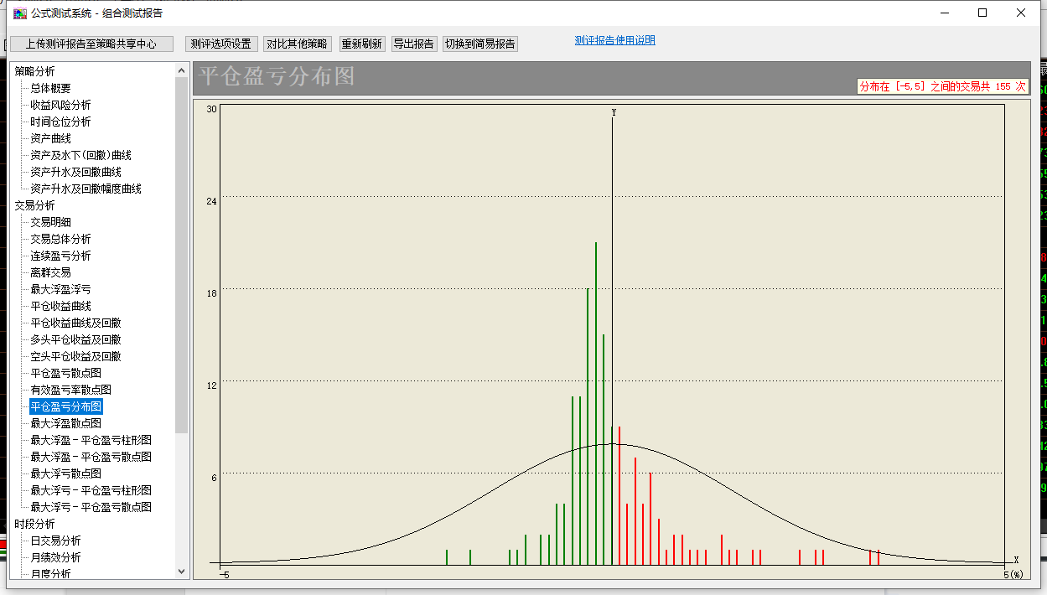The height and width of the screenshot is (595, 1047).
Task: Open 最大浮盈散点图
Action: (66, 423)
